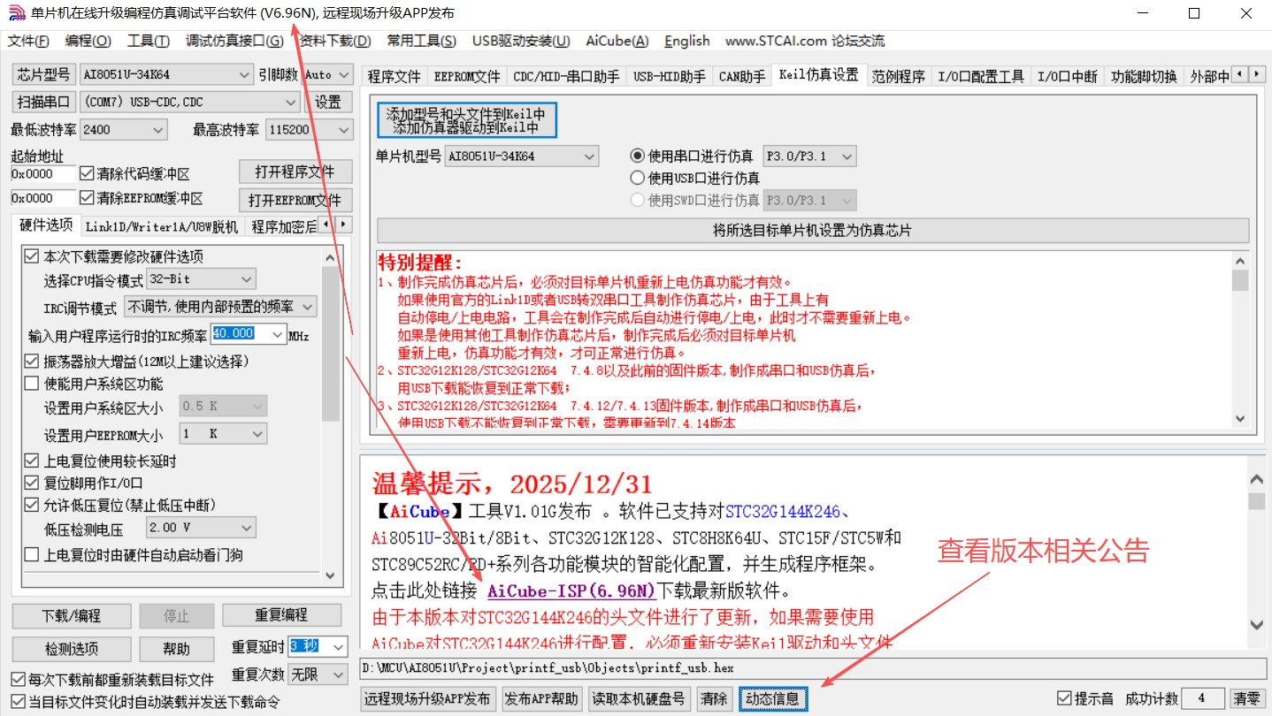Toggle the 振荡器放大增益 checkbox
The width and height of the screenshot is (1272, 716).
pyautogui.click(x=31, y=361)
